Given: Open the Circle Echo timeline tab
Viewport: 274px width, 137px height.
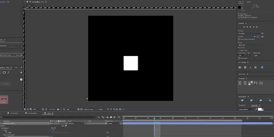Looking at the screenshot, I should click(x=14, y=113).
